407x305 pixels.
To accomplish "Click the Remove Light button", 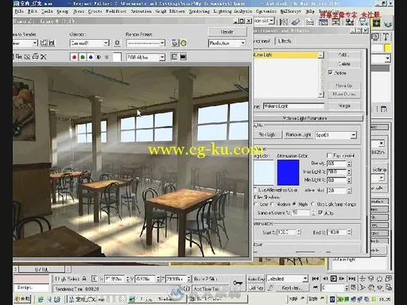I will coord(298,135).
